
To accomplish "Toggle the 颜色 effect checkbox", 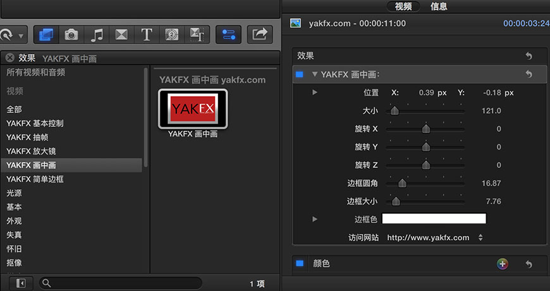I will coord(300,263).
